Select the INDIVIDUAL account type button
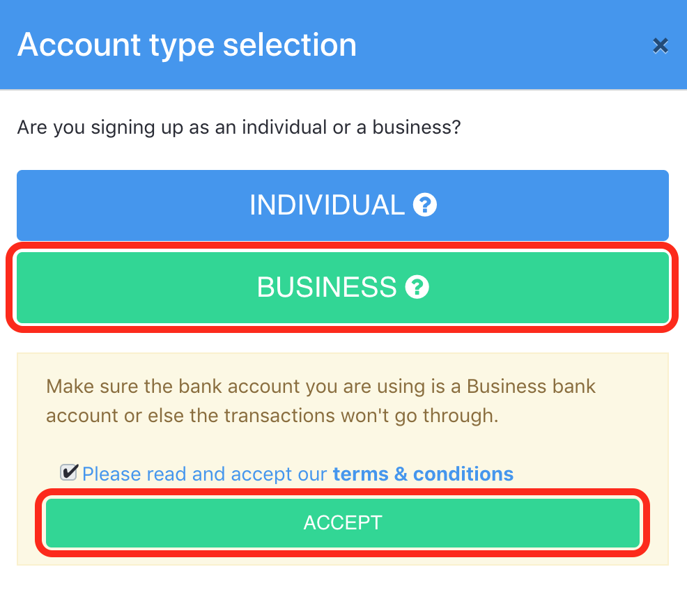The width and height of the screenshot is (687, 606). point(343,205)
